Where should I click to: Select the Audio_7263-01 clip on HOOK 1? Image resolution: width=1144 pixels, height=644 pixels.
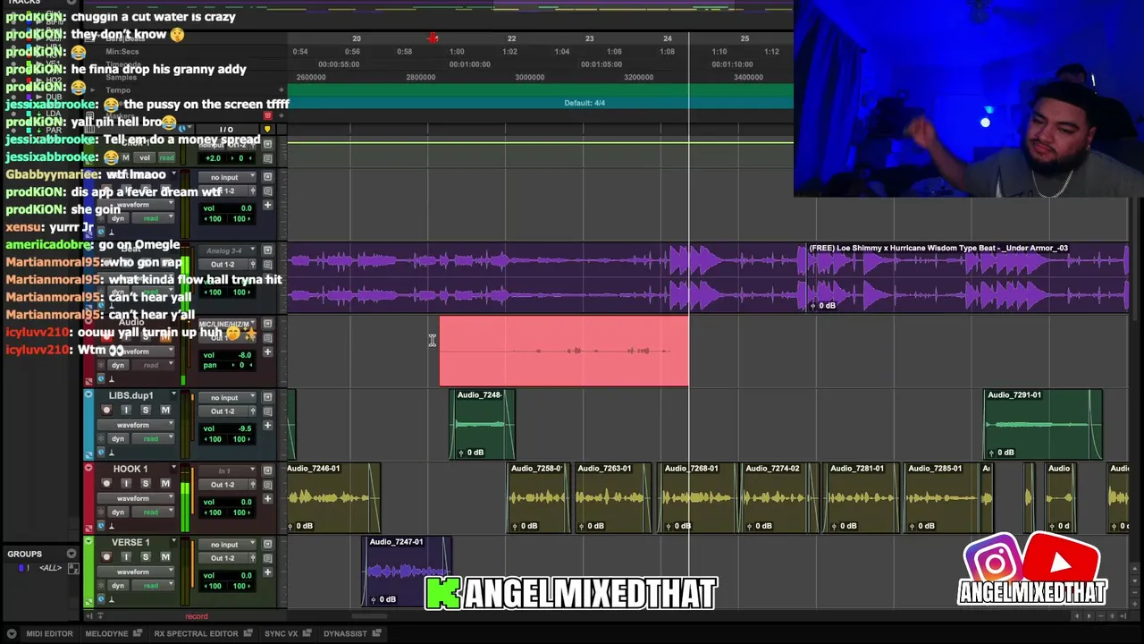click(x=614, y=497)
